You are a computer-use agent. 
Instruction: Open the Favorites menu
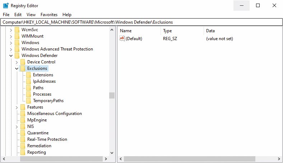click(49, 15)
